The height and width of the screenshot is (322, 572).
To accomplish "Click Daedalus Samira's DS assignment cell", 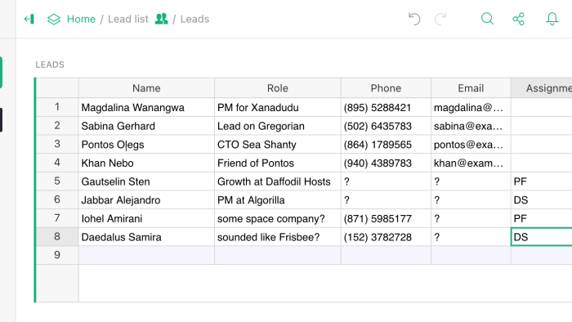I will click(x=541, y=237).
